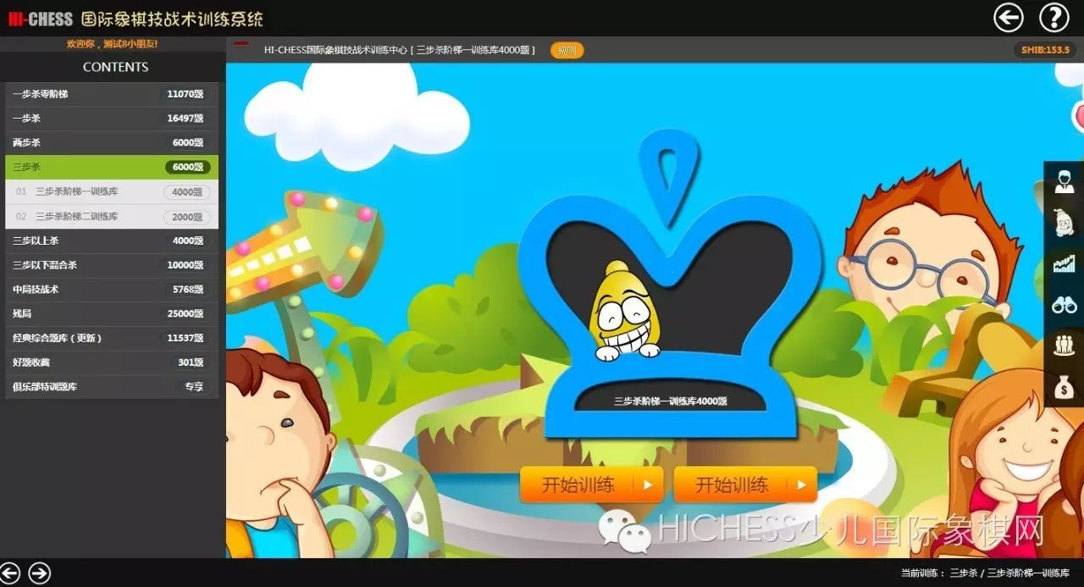1084x587 pixels.
Task: Expand the 三步以上杀 category
Action: [x=112, y=241]
